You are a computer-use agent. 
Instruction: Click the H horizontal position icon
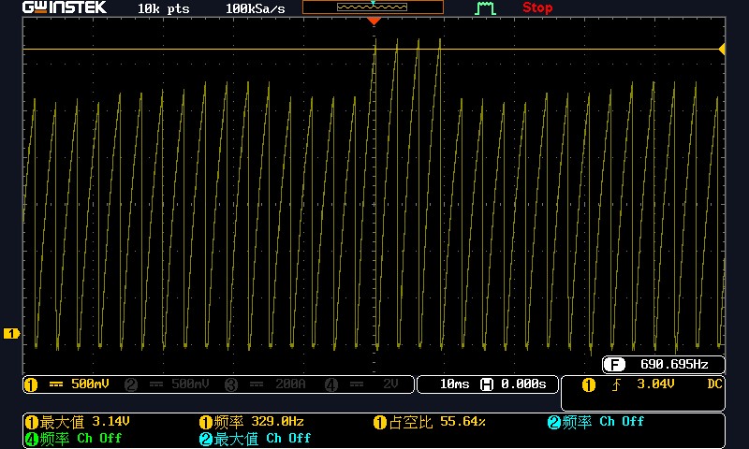tap(486, 384)
